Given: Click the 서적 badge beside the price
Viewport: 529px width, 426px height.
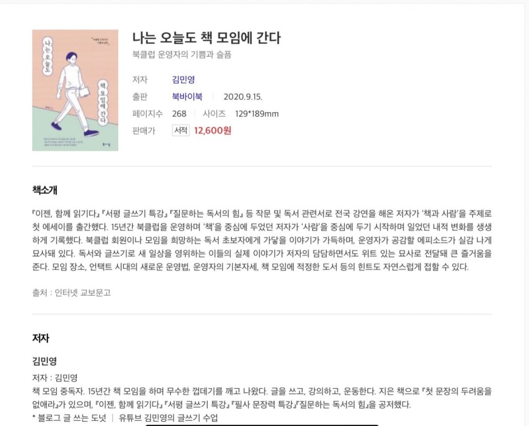Looking at the screenshot, I should click(x=180, y=130).
